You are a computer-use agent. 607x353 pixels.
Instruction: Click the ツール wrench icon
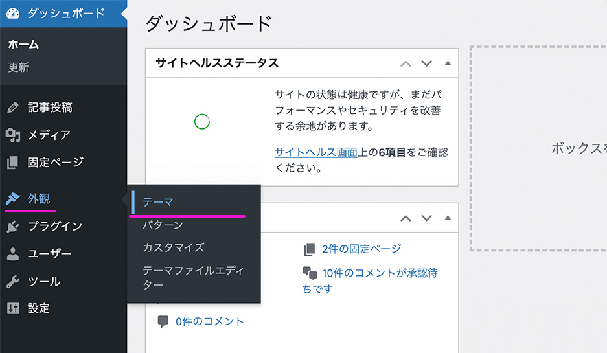13,282
